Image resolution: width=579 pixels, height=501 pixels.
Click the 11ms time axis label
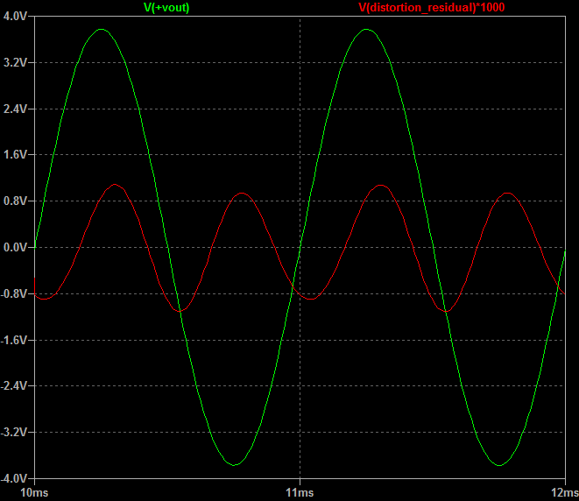pyautogui.click(x=300, y=492)
